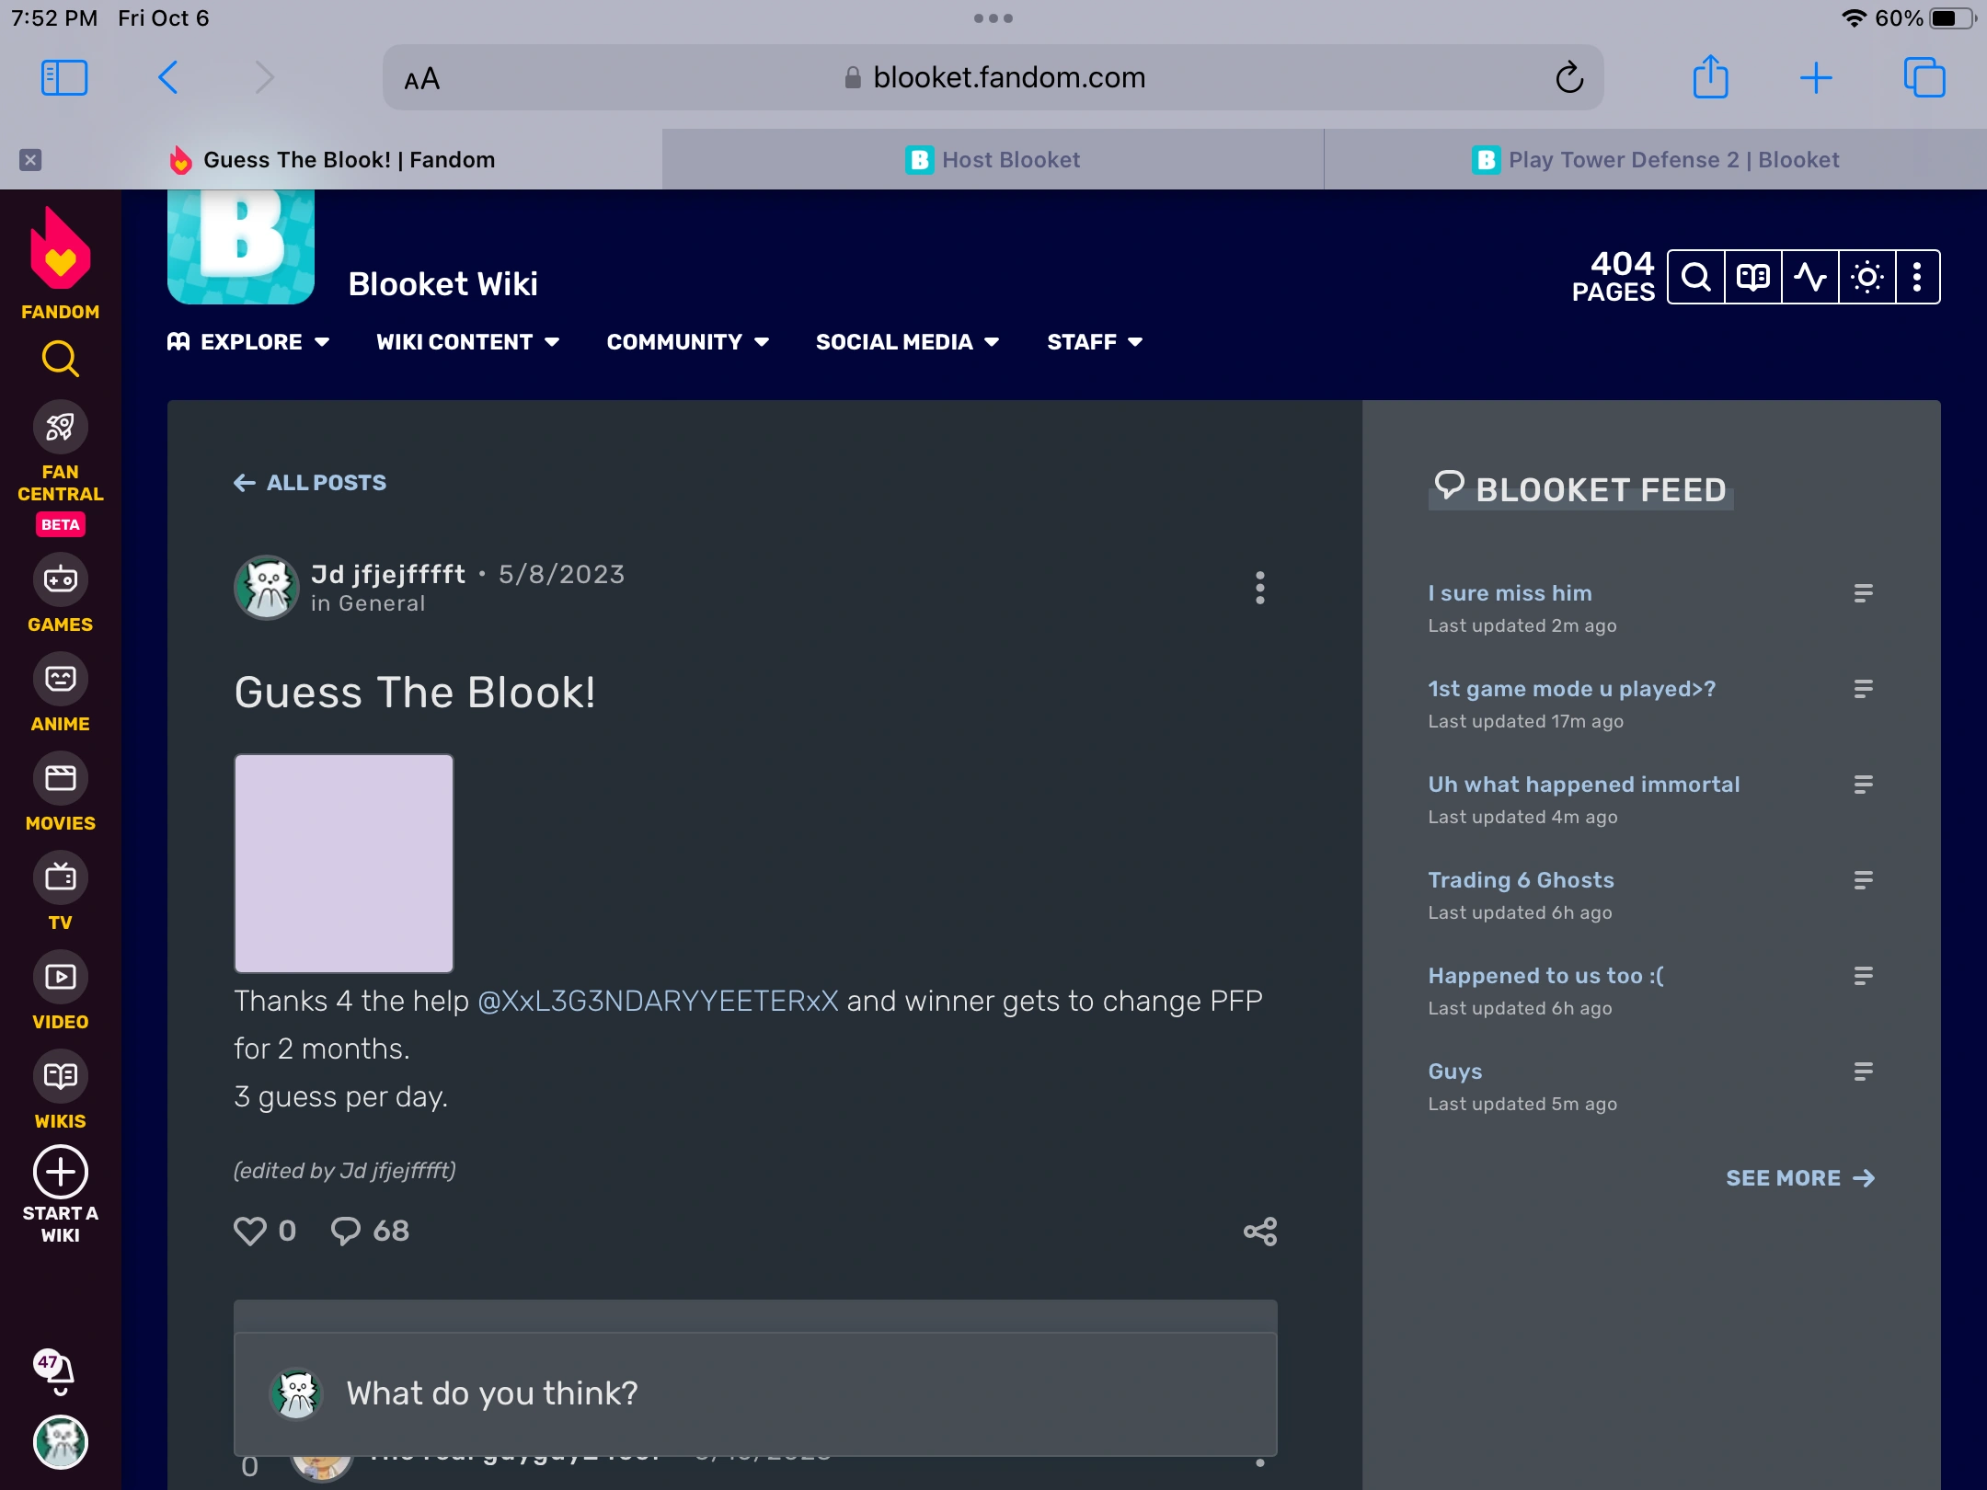Switch to Play Tower Defense 2 tab
Screen dimensions: 1987x1490
(x=1655, y=160)
